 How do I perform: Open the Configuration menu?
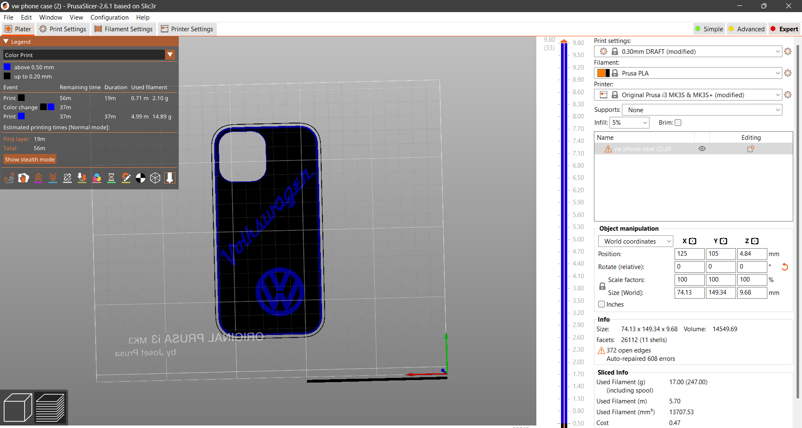(x=109, y=17)
